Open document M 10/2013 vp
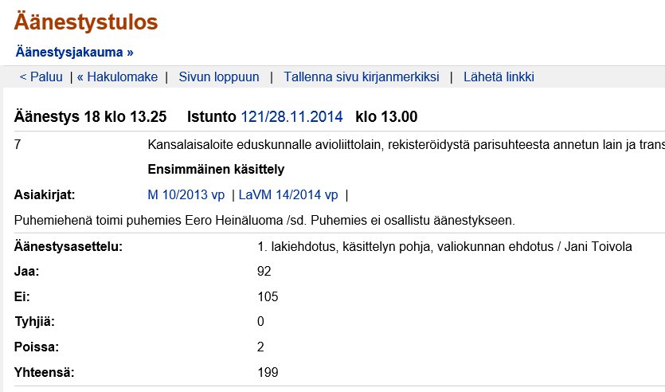This screenshot has height=392, width=665. (186, 194)
